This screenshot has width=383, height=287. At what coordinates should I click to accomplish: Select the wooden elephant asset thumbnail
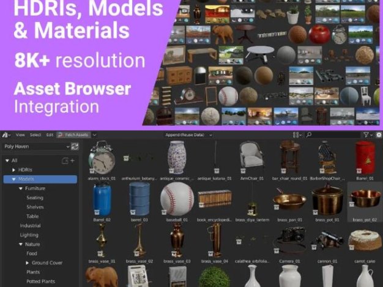[x=102, y=276]
